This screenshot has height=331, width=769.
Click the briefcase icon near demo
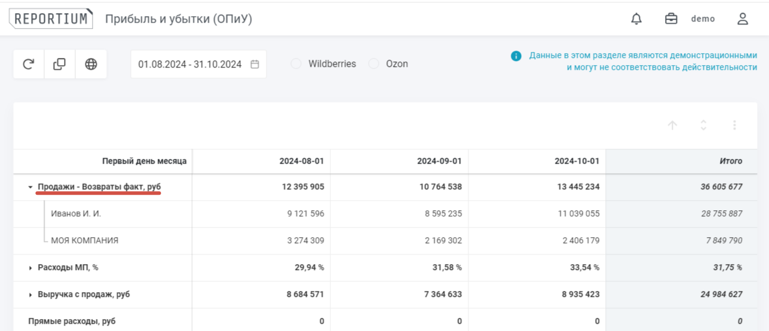[x=671, y=19]
